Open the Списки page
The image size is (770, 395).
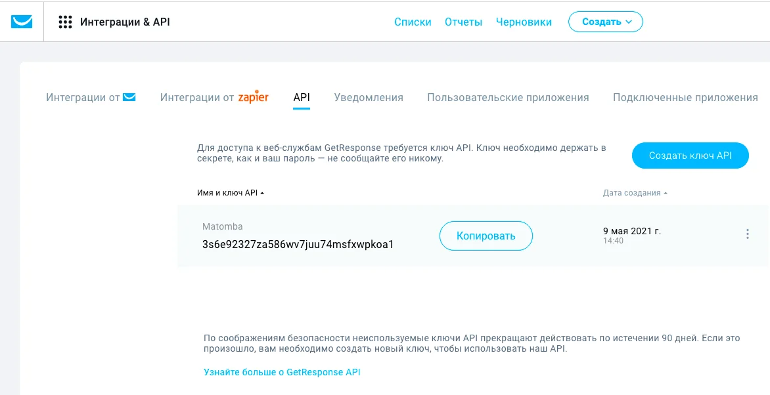point(413,22)
